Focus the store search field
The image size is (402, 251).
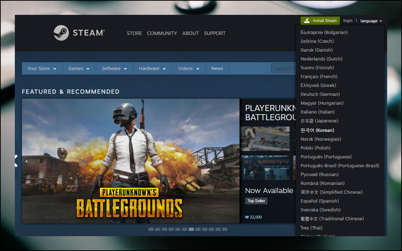pyautogui.click(x=284, y=69)
